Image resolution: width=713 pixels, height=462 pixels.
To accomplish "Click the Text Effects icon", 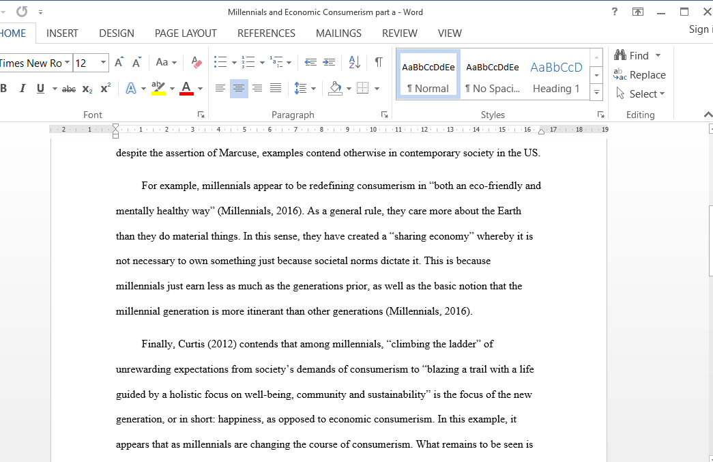I will [131, 88].
